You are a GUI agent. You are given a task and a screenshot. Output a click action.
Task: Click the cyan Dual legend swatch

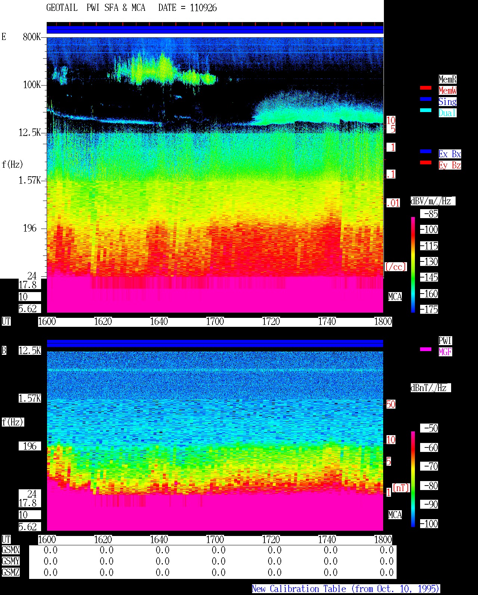[x=426, y=111]
